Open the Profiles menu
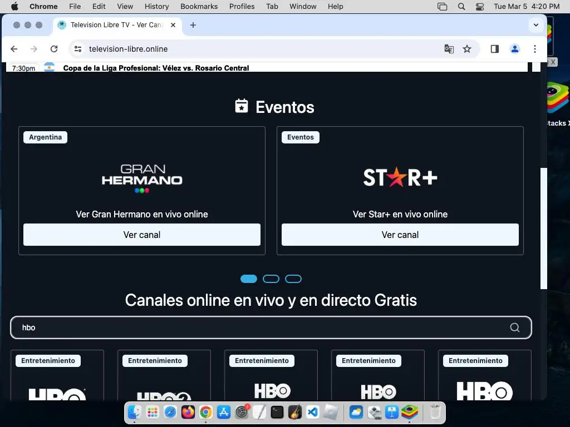570x427 pixels. [242, 7]
